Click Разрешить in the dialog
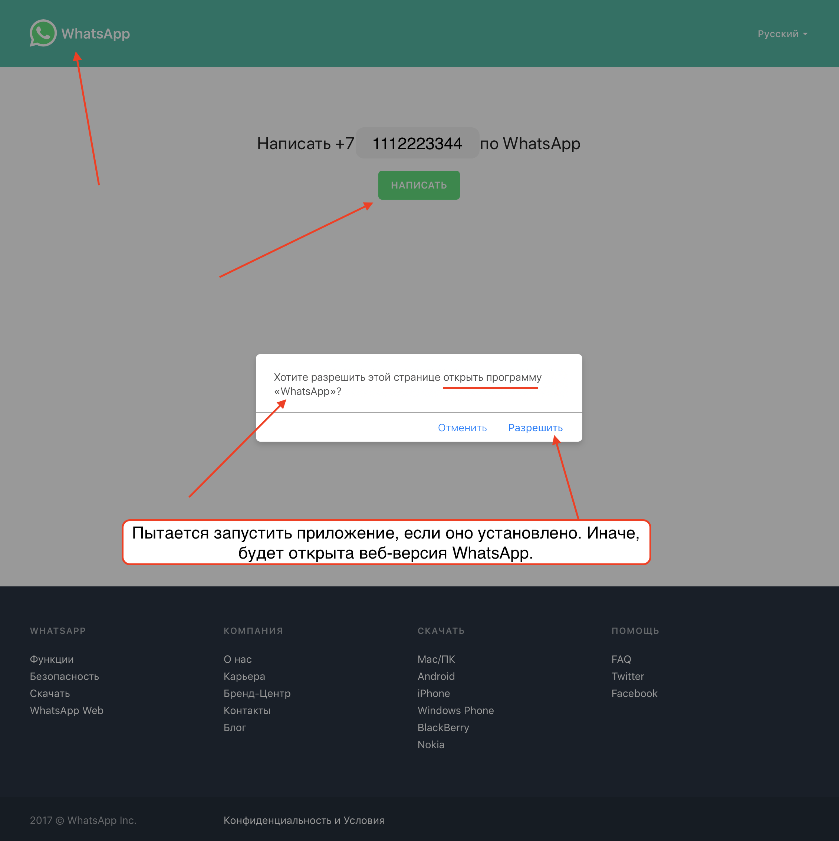The image size is (839, 841). click(x=535, y=428)
